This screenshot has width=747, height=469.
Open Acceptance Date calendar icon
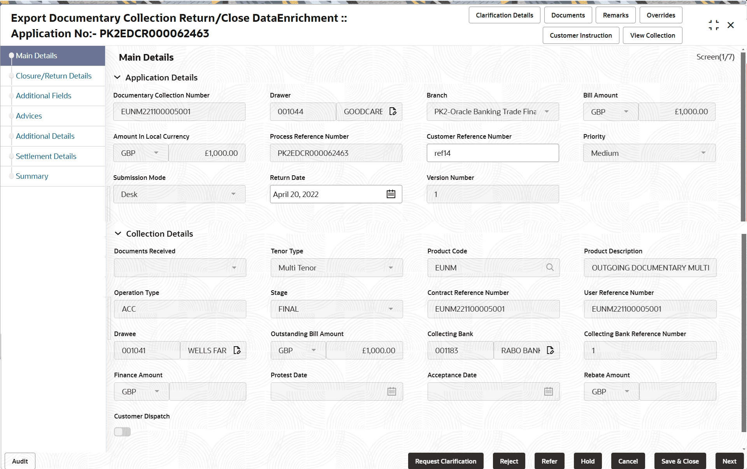[548, 392]
